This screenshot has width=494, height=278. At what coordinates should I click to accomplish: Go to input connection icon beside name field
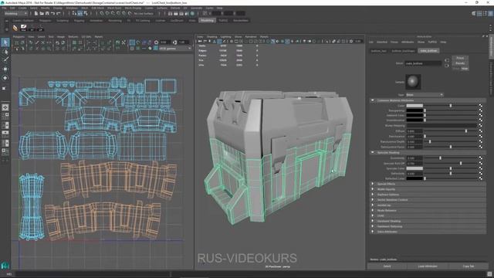point(447,60)
